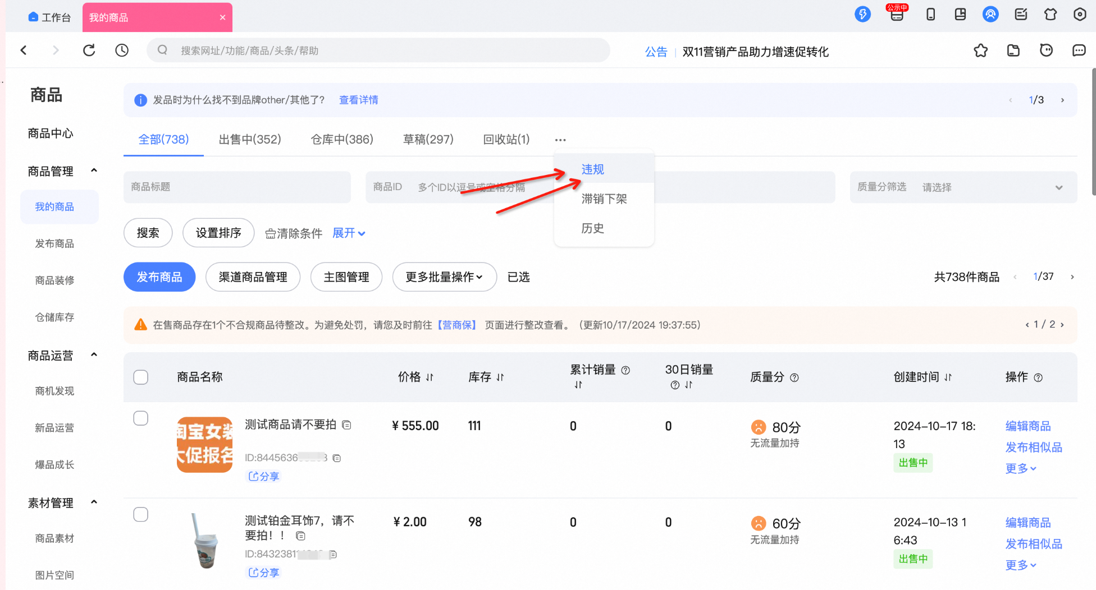Go back with the left arrow
Viewport: 1096px width, 590px height.
[24, 50]
